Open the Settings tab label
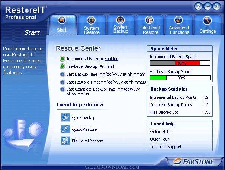 pos(208,31)
